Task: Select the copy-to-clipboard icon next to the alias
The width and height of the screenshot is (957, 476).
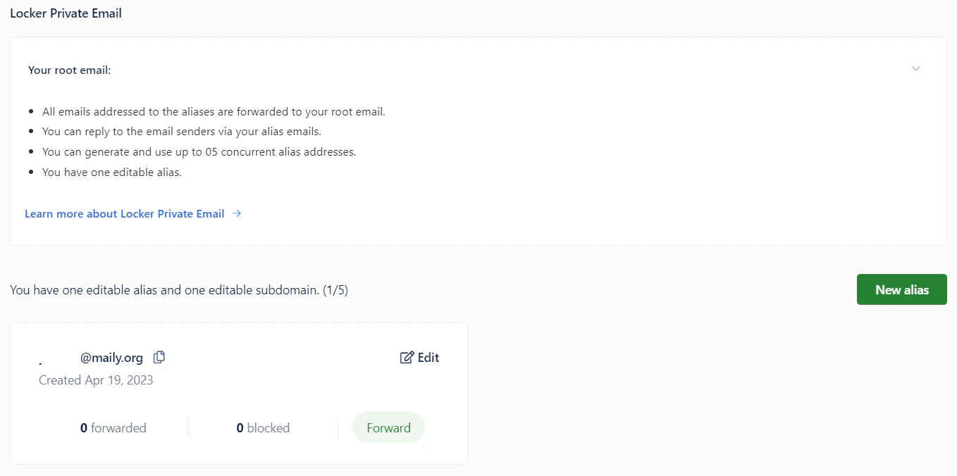Action: click(x=159, y=357)
